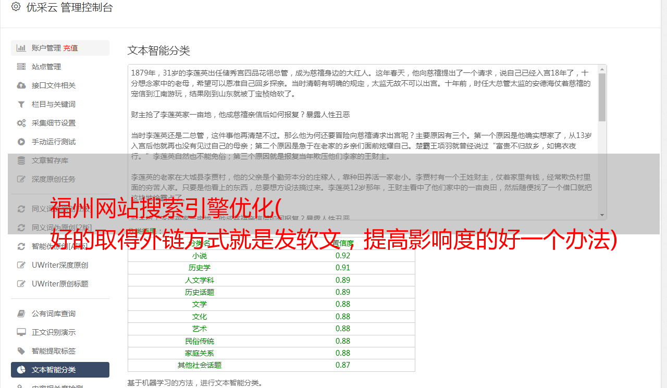This screenshot has height=388, width=667.
Task: Select the 艺术 category cell
Action: tap(200, 329)
